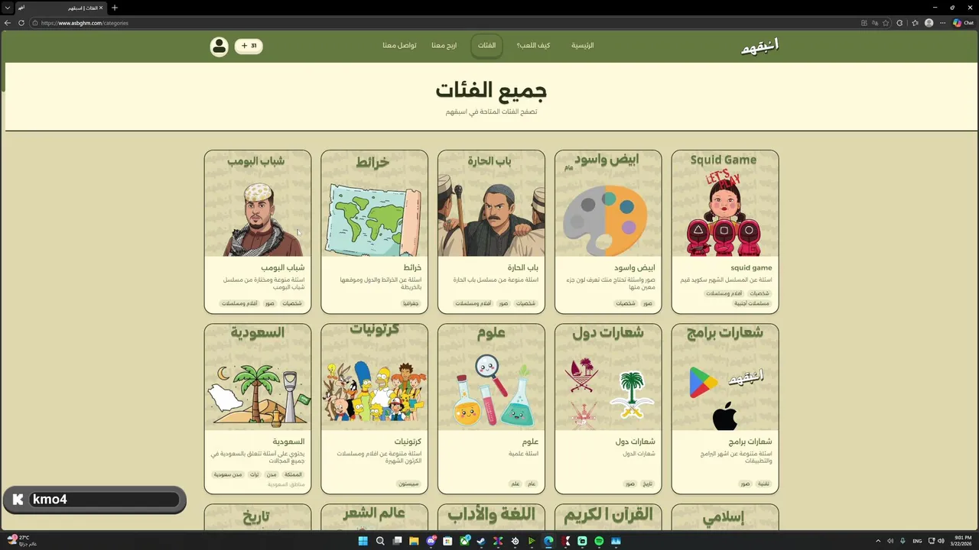Click the كرتونيات card title text

pos(408,442)
